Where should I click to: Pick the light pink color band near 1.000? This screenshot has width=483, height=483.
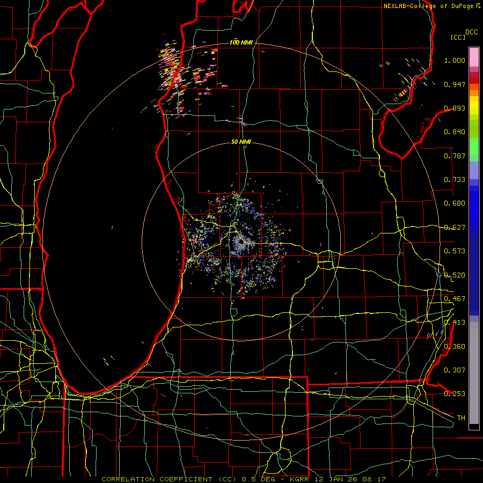coord(474,57)
